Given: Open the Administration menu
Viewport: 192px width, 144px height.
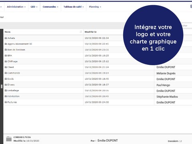Looking at the screenshot, I should pyautogui.click(x=16, y=7).
